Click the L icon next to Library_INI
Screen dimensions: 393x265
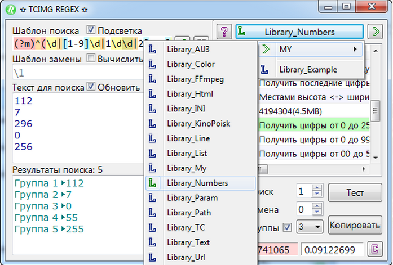152,109
